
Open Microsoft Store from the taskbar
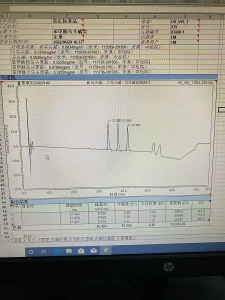click(x=81, y=250)
